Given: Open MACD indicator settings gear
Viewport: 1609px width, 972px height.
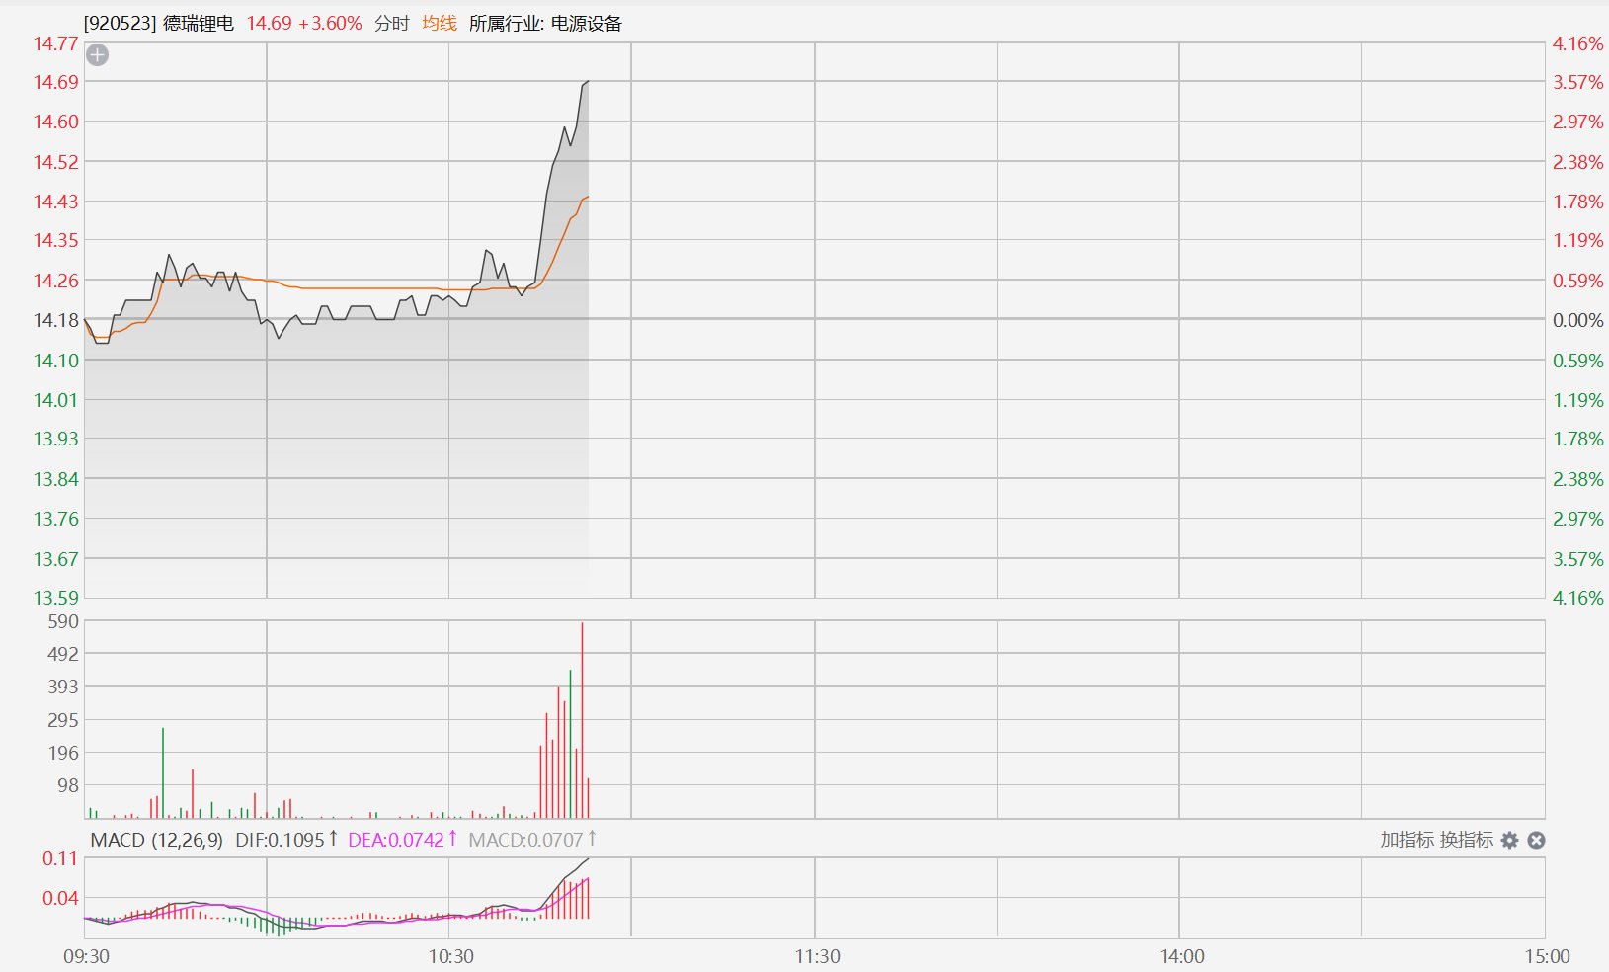Looking at the screenshot, I should [x=1509, y=840].
